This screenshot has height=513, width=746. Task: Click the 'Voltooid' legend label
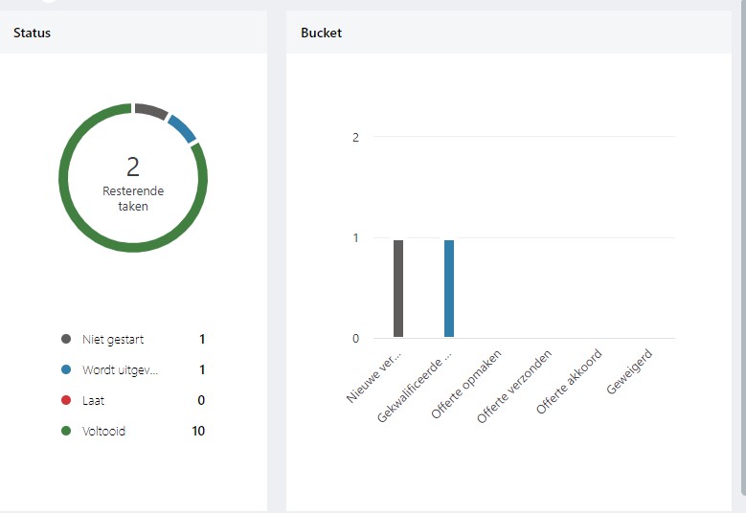103,432
